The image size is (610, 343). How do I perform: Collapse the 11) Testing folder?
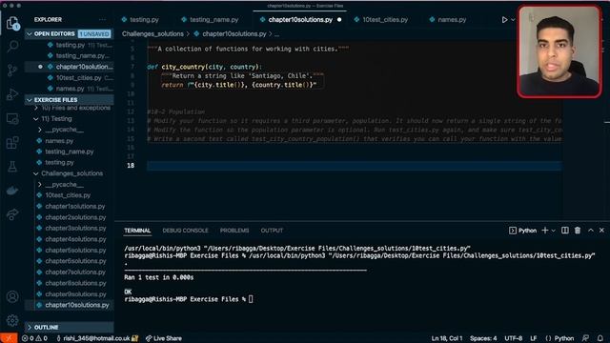click(70, 118)
